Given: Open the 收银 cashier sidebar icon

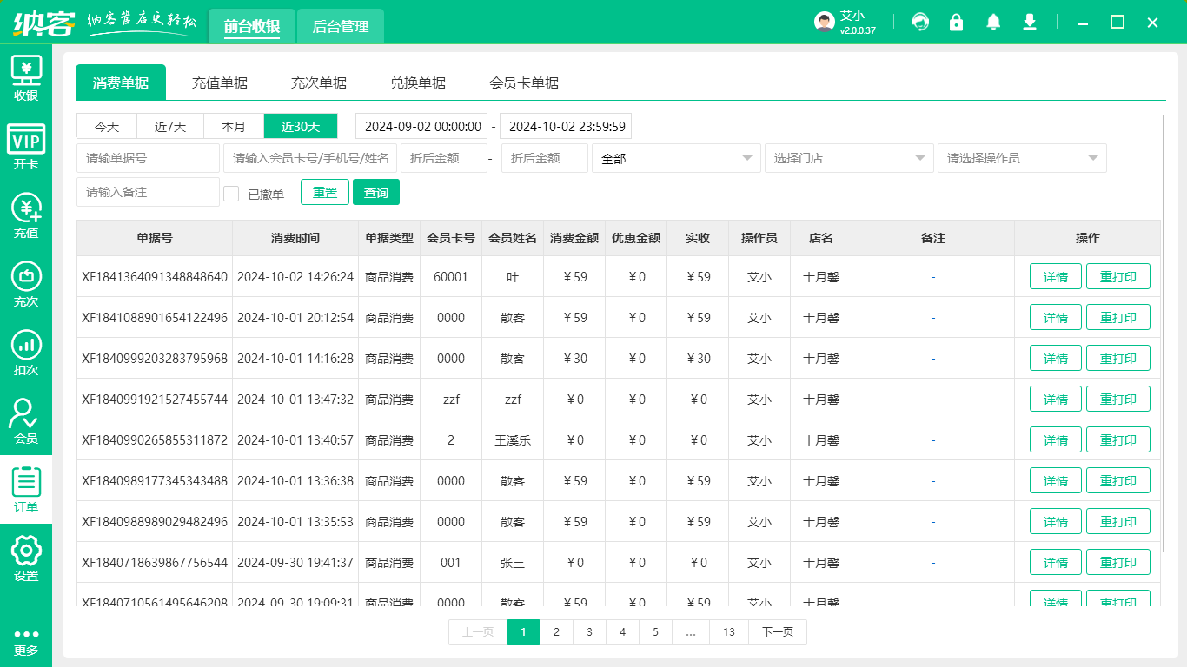Looking at the screenshot, I should pos(26,78).
